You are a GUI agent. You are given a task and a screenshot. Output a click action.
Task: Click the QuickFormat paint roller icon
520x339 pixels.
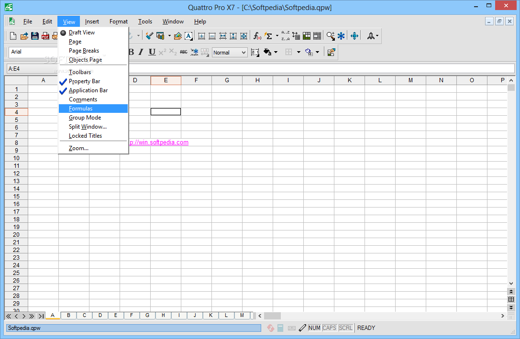click(x=150, y=35)
